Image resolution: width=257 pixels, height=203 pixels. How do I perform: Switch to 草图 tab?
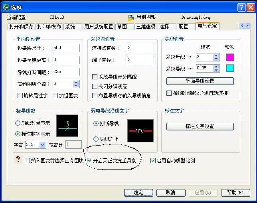click(125, 27)
